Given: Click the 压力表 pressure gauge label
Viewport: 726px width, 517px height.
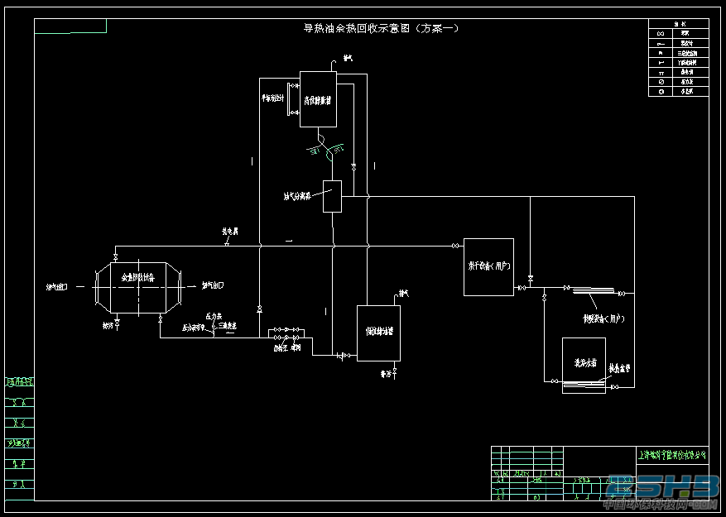Looking at the screenshot, I should 213,316.
